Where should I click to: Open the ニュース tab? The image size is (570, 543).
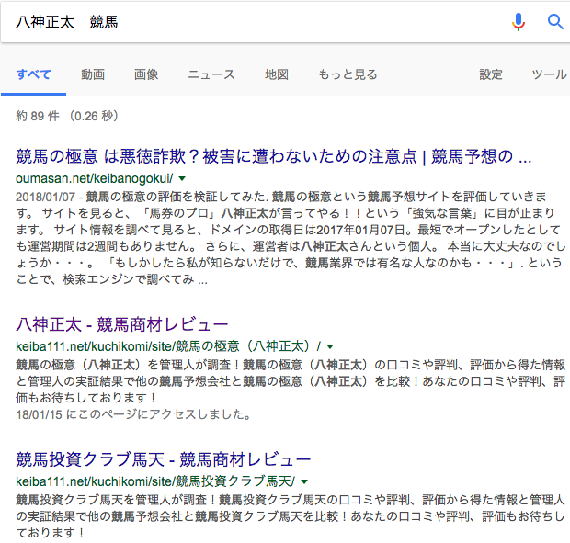[211, 74]
